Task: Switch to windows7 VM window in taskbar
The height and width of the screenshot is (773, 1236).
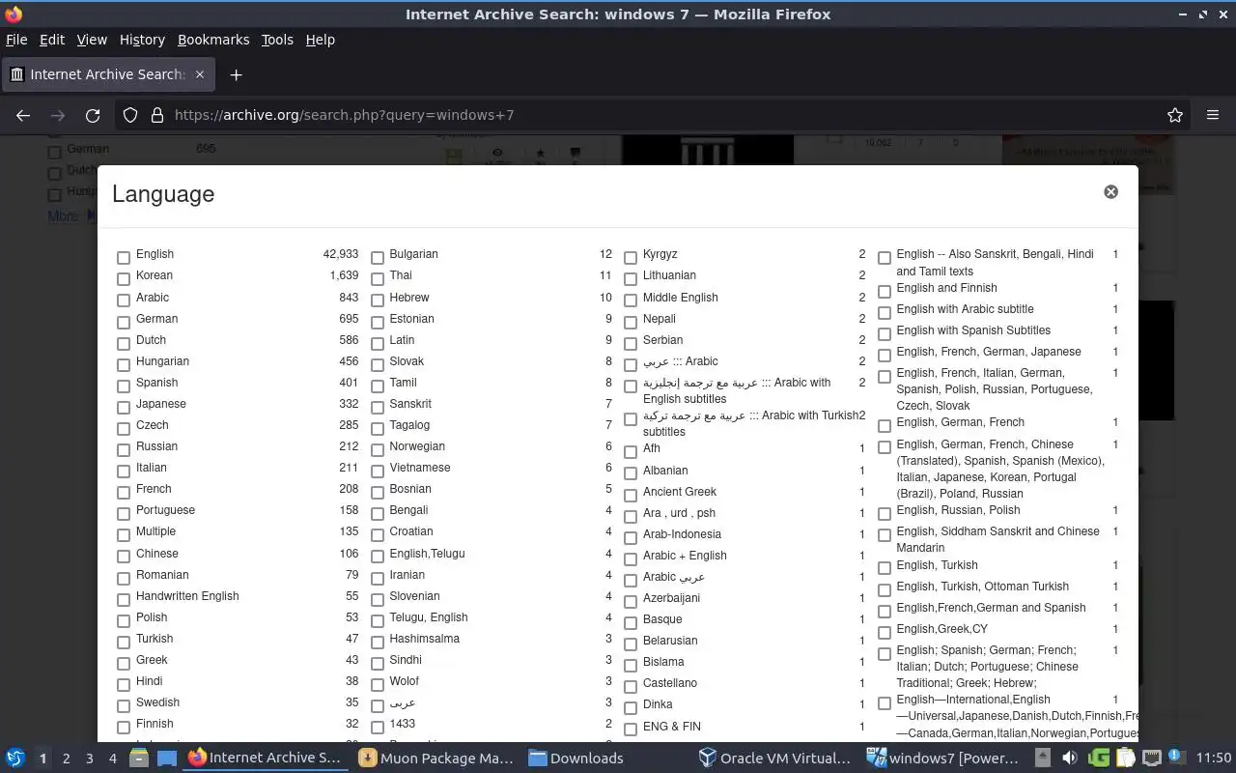Action: point(945,758)
